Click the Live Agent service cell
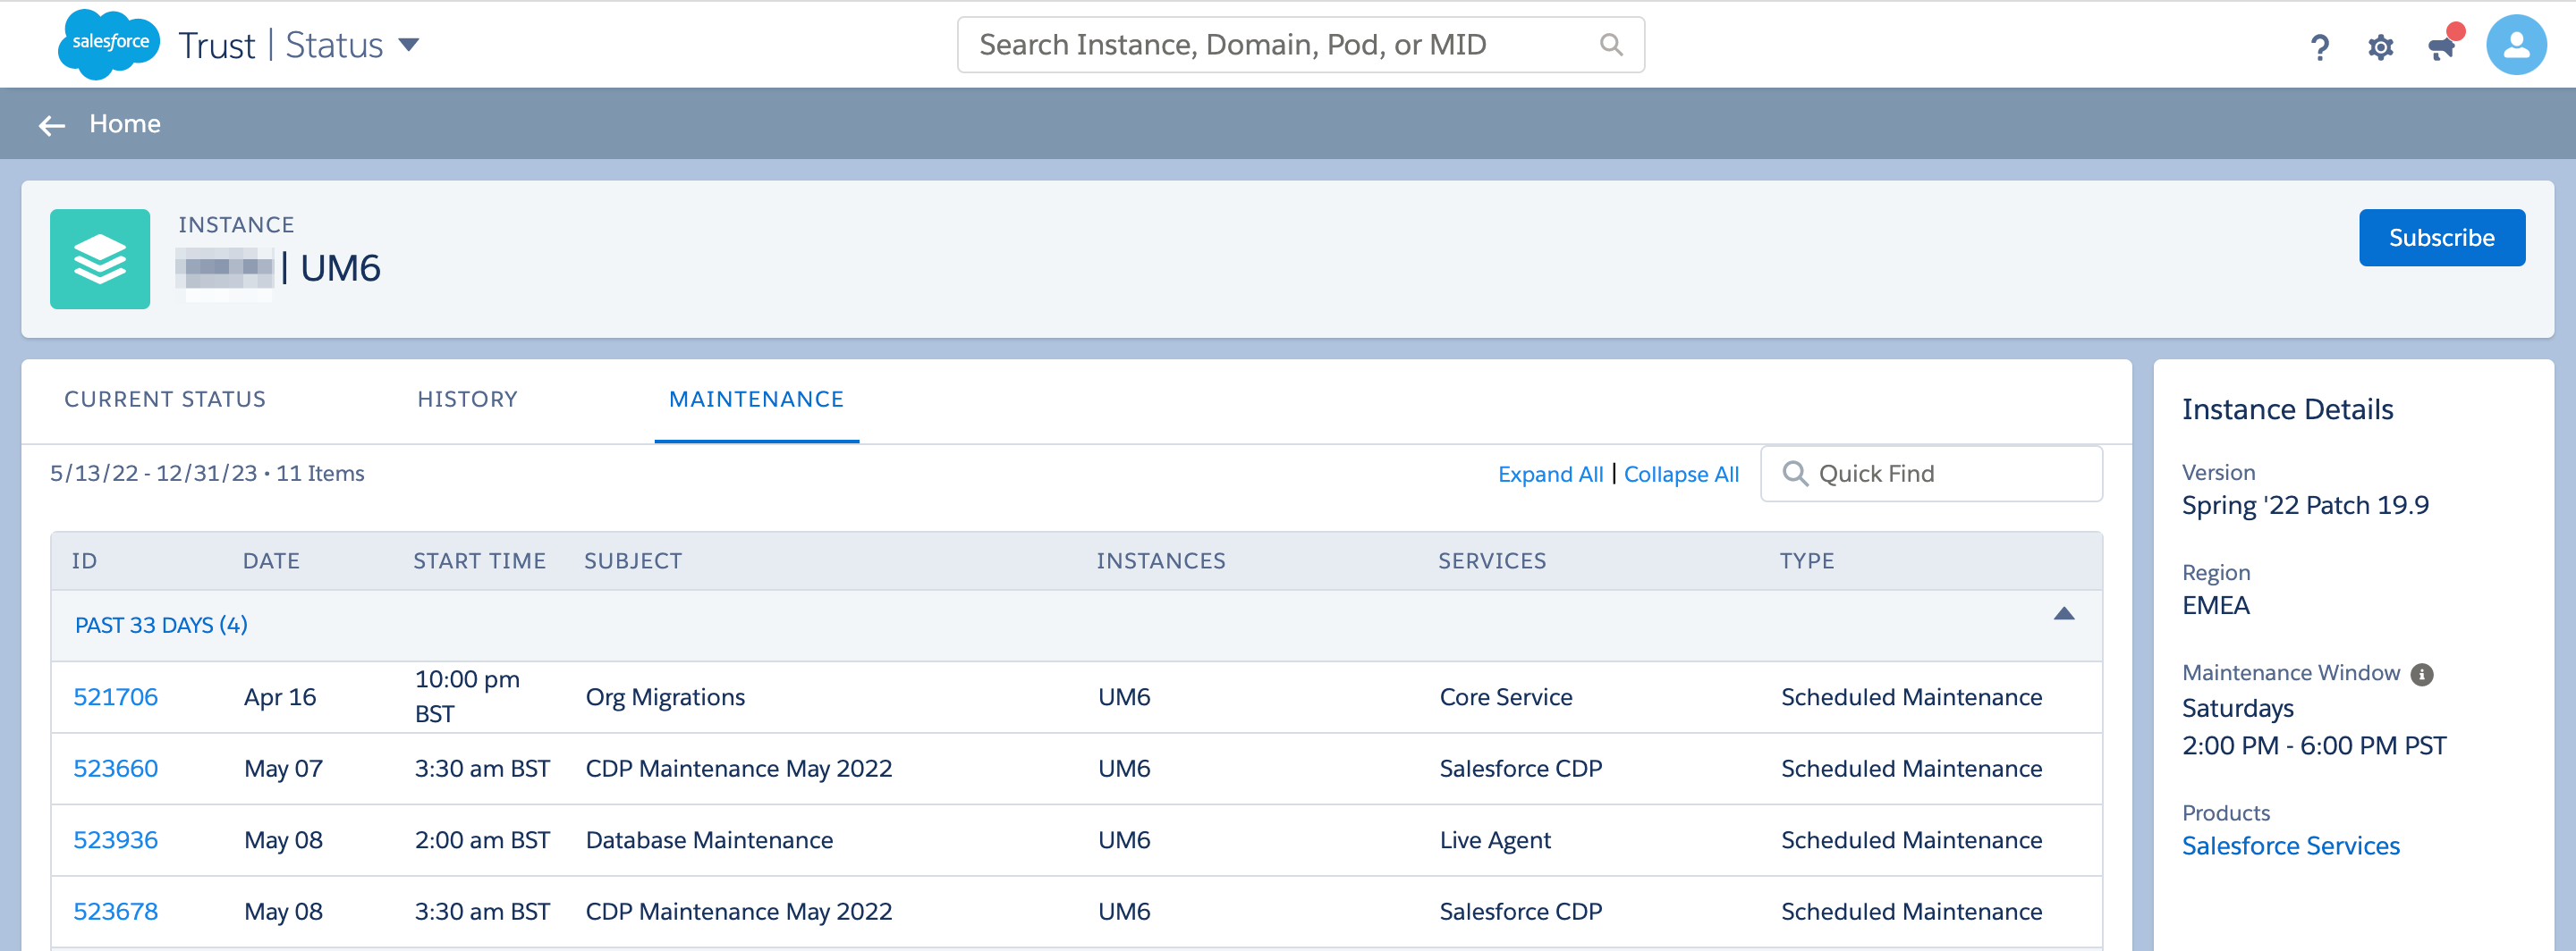The image size is (2576, 951). tap(1495, 840)
